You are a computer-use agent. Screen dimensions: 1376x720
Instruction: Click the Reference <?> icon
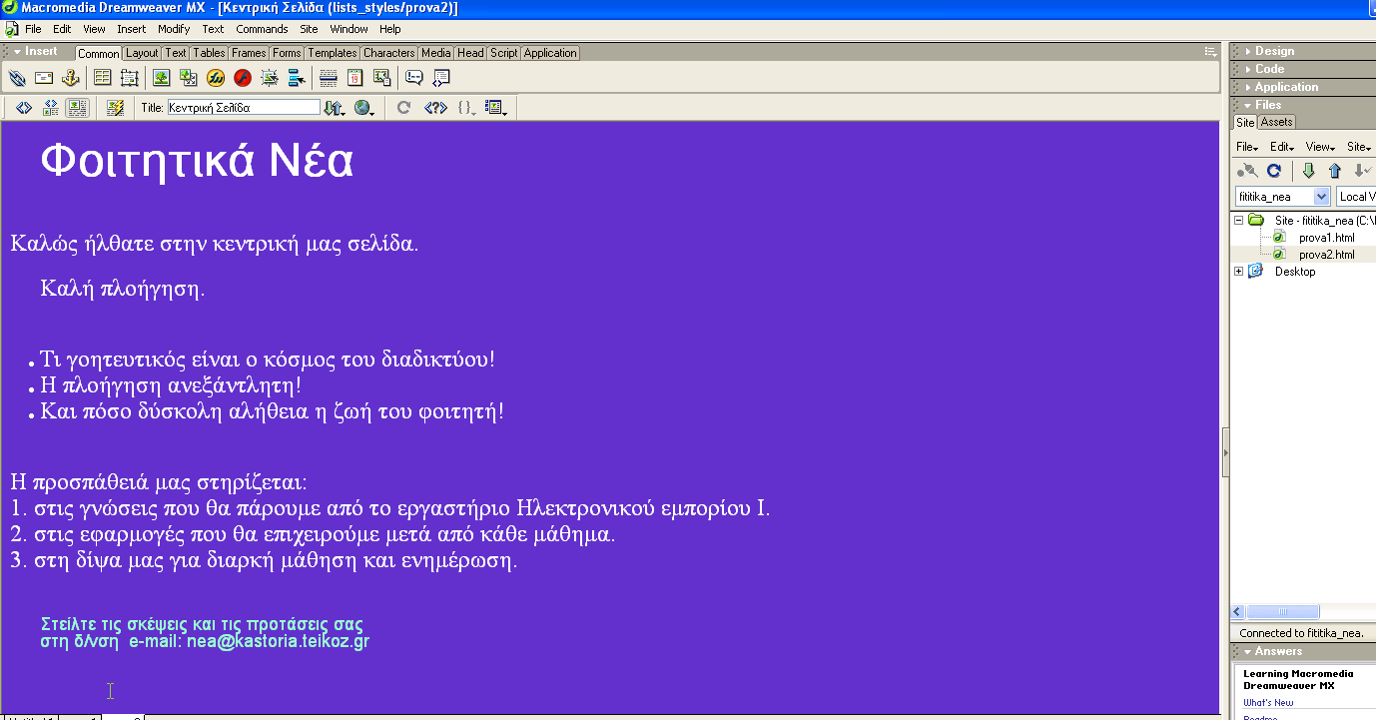pos(434,107)
